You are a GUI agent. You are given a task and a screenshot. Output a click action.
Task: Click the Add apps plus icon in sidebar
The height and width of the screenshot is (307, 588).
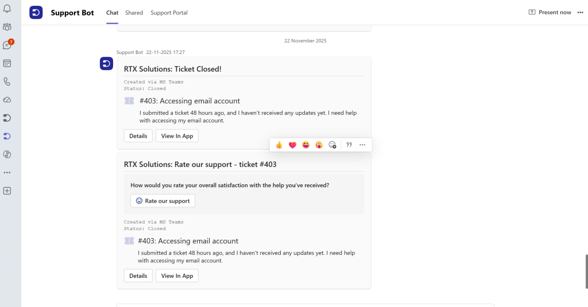point(7,191)
